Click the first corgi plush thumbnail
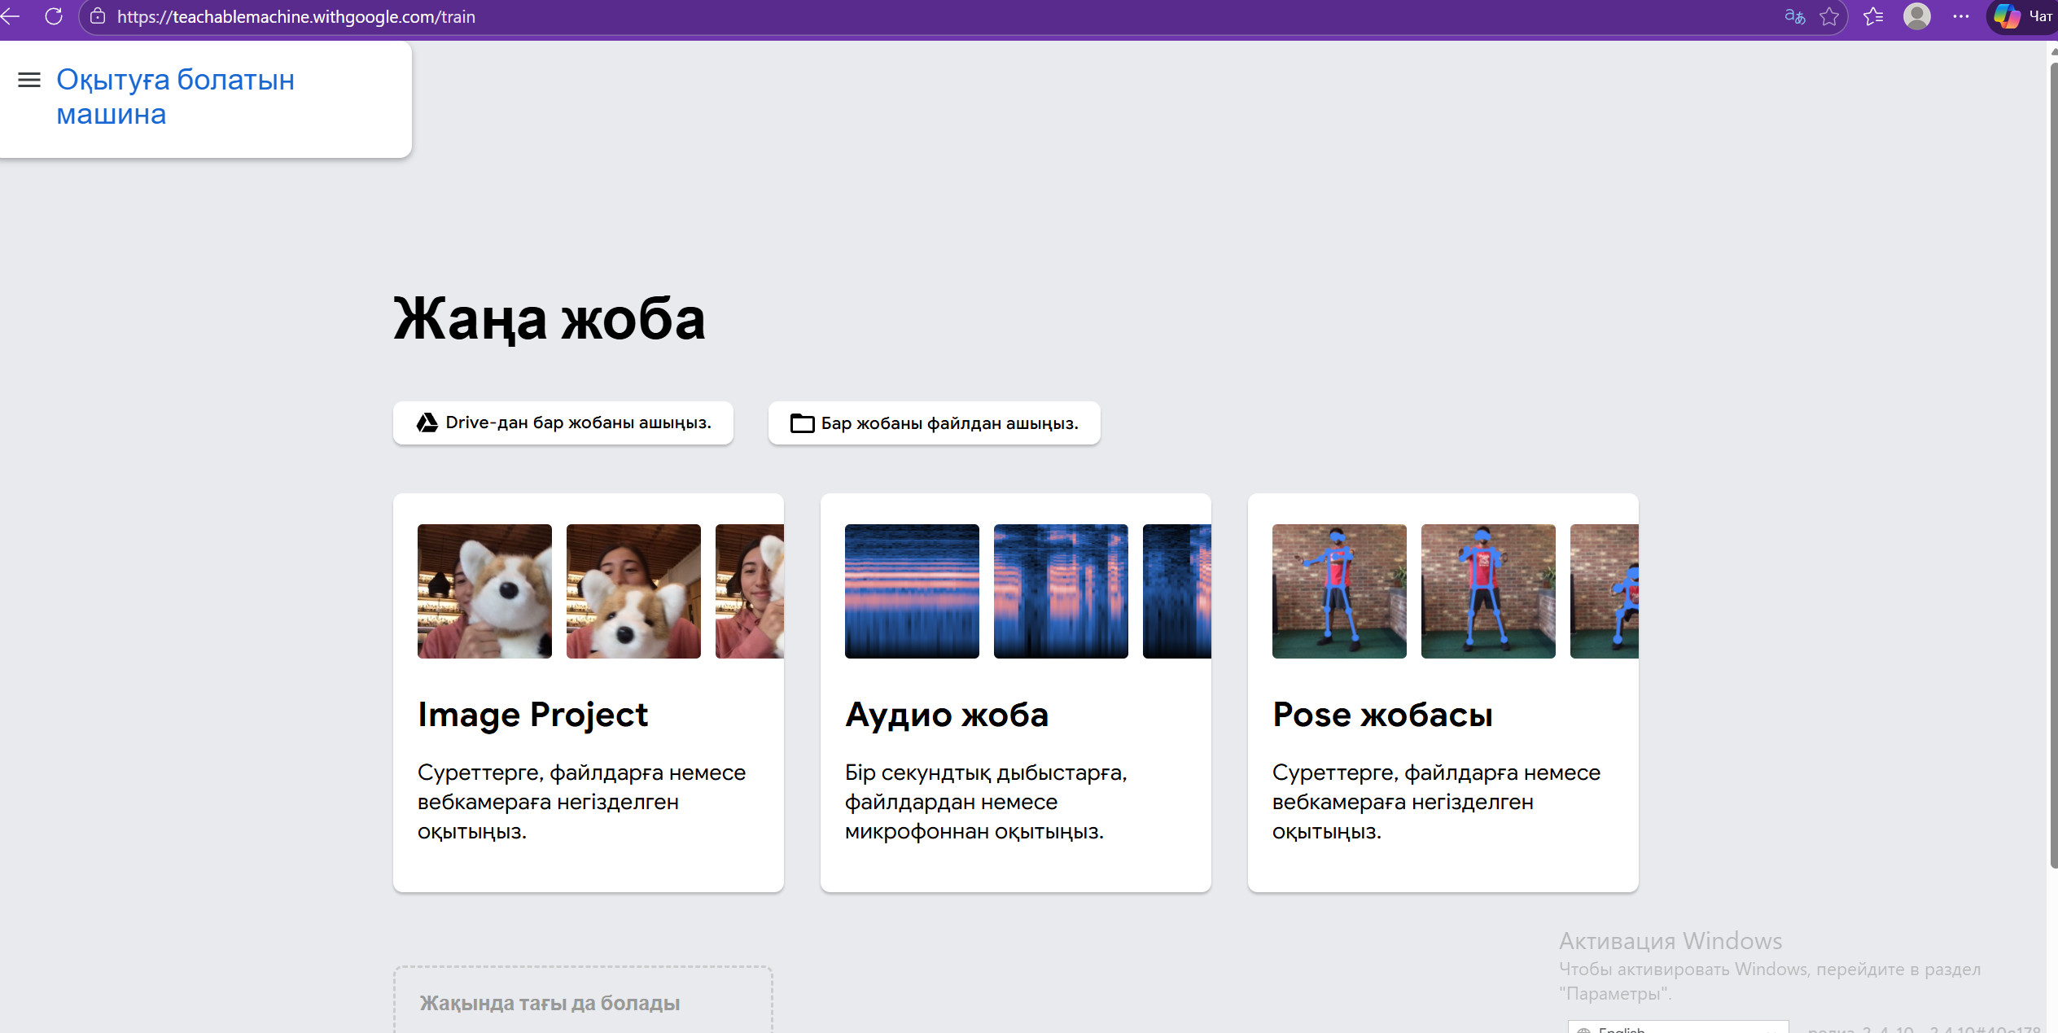 click(484, 591)
